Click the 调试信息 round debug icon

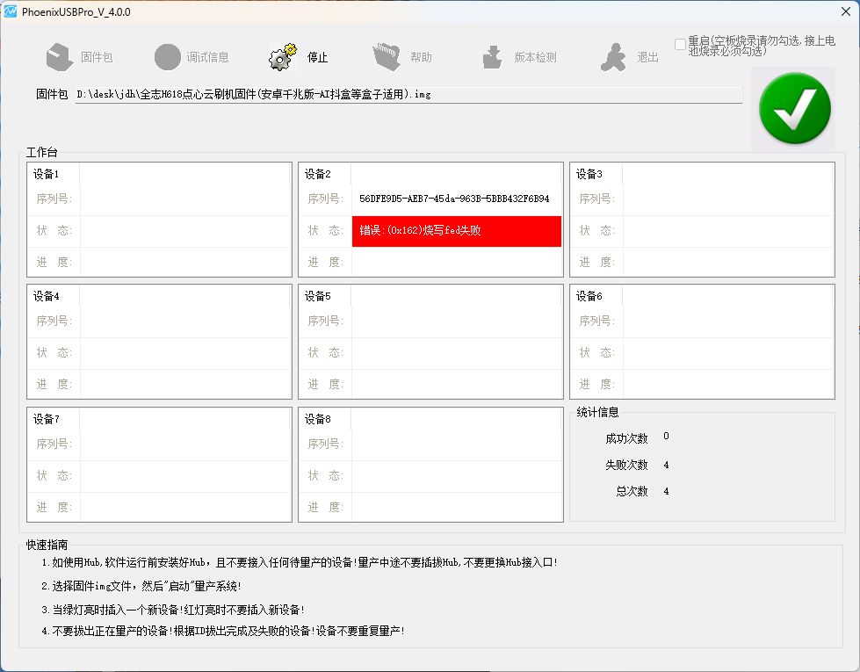(167, 57)
